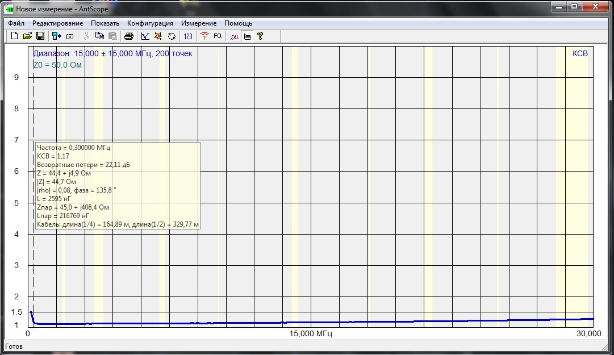Image resolution: width=614 pixels, height=355 pixels.
Task: Open the Файл menu
Action: pyautogui.click(x=16, y=23)
